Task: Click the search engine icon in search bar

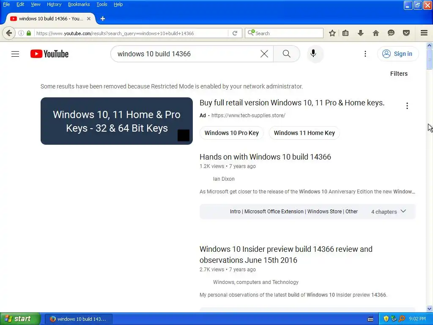Action: [251, 33]
